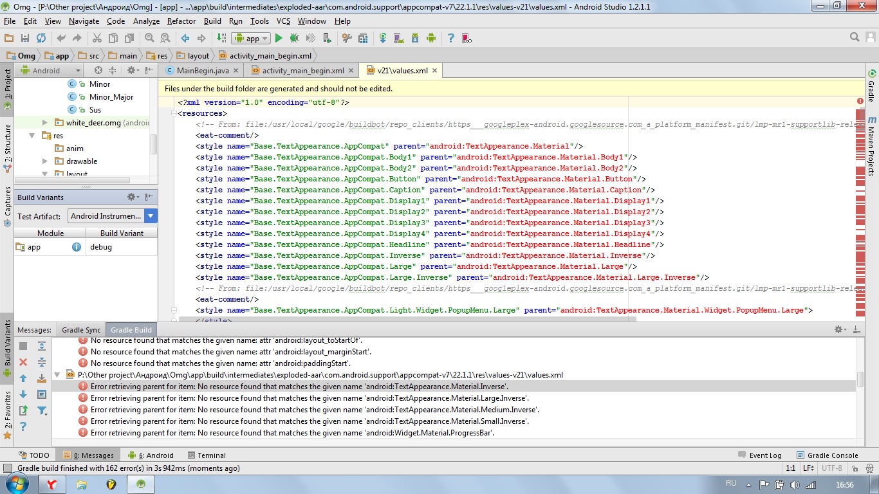Open the AVD Manager icon
Screen dimensions: 879x494
tap(399, 38)
